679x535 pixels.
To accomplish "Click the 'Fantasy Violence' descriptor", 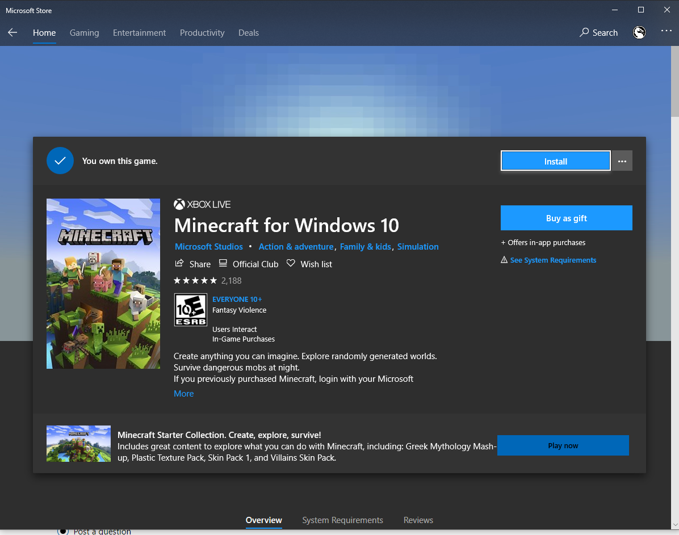I will click(x=239, y=310).
